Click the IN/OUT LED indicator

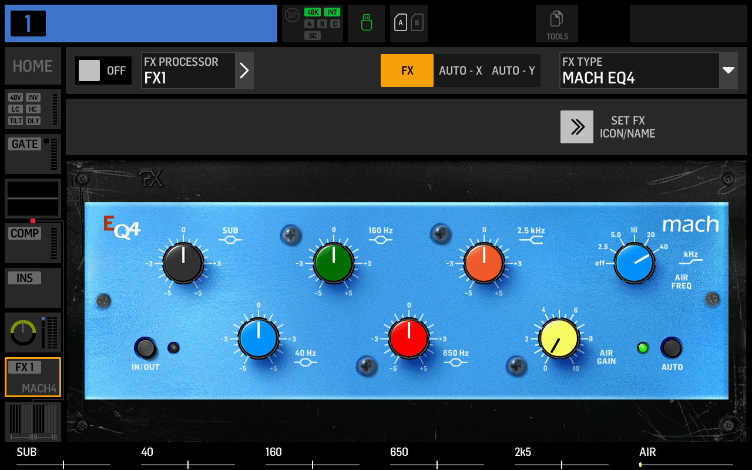point(173,348)
